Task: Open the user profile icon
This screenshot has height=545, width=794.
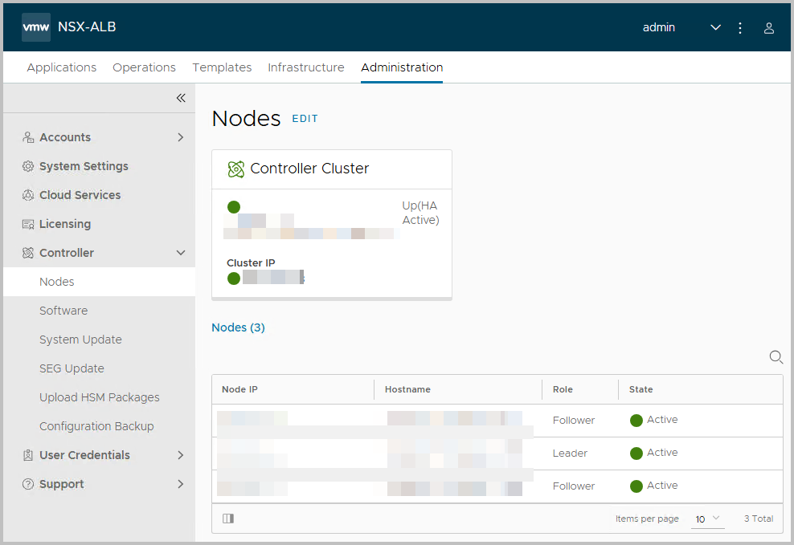Action: 768,28
